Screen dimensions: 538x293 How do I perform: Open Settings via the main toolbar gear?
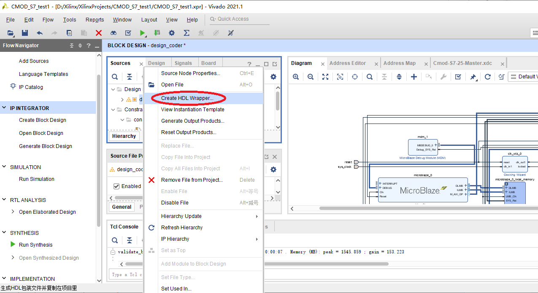(x=172, y=33)
